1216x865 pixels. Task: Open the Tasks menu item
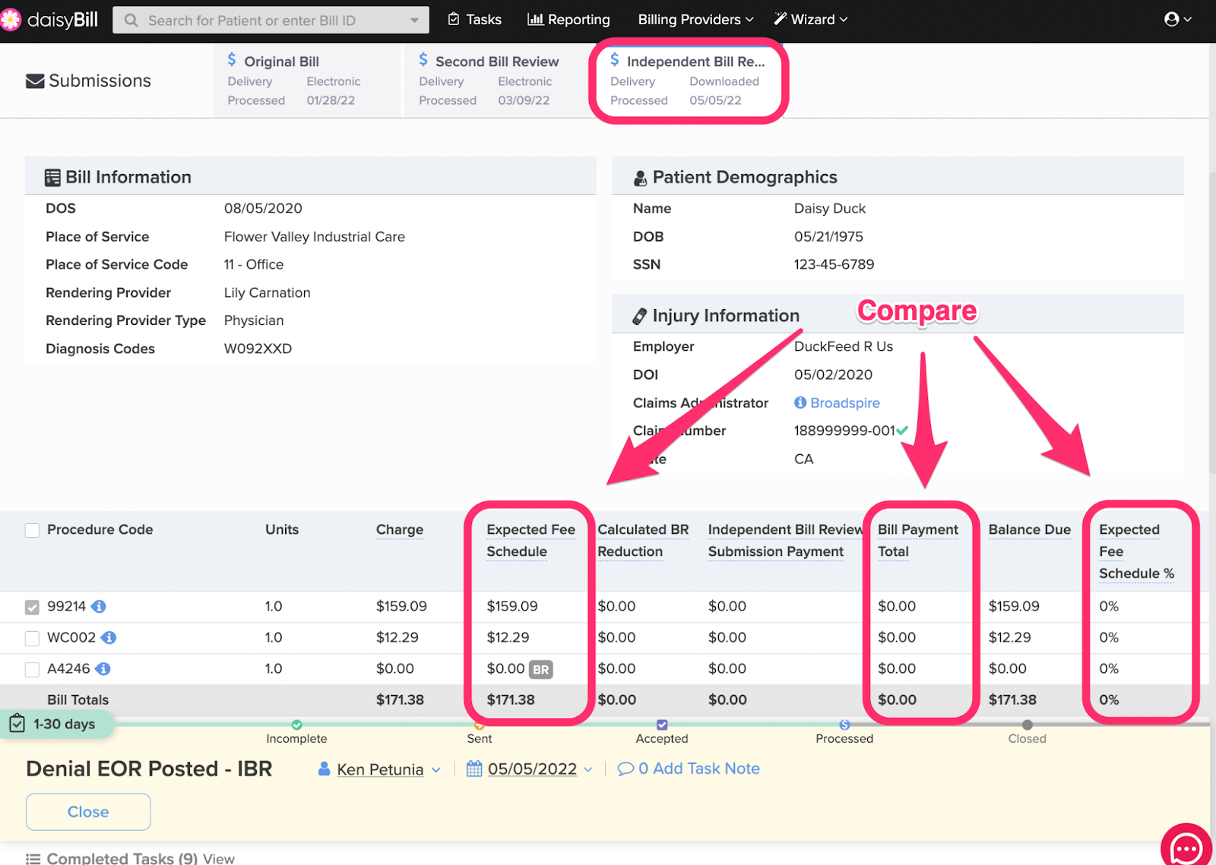(475, 19)
